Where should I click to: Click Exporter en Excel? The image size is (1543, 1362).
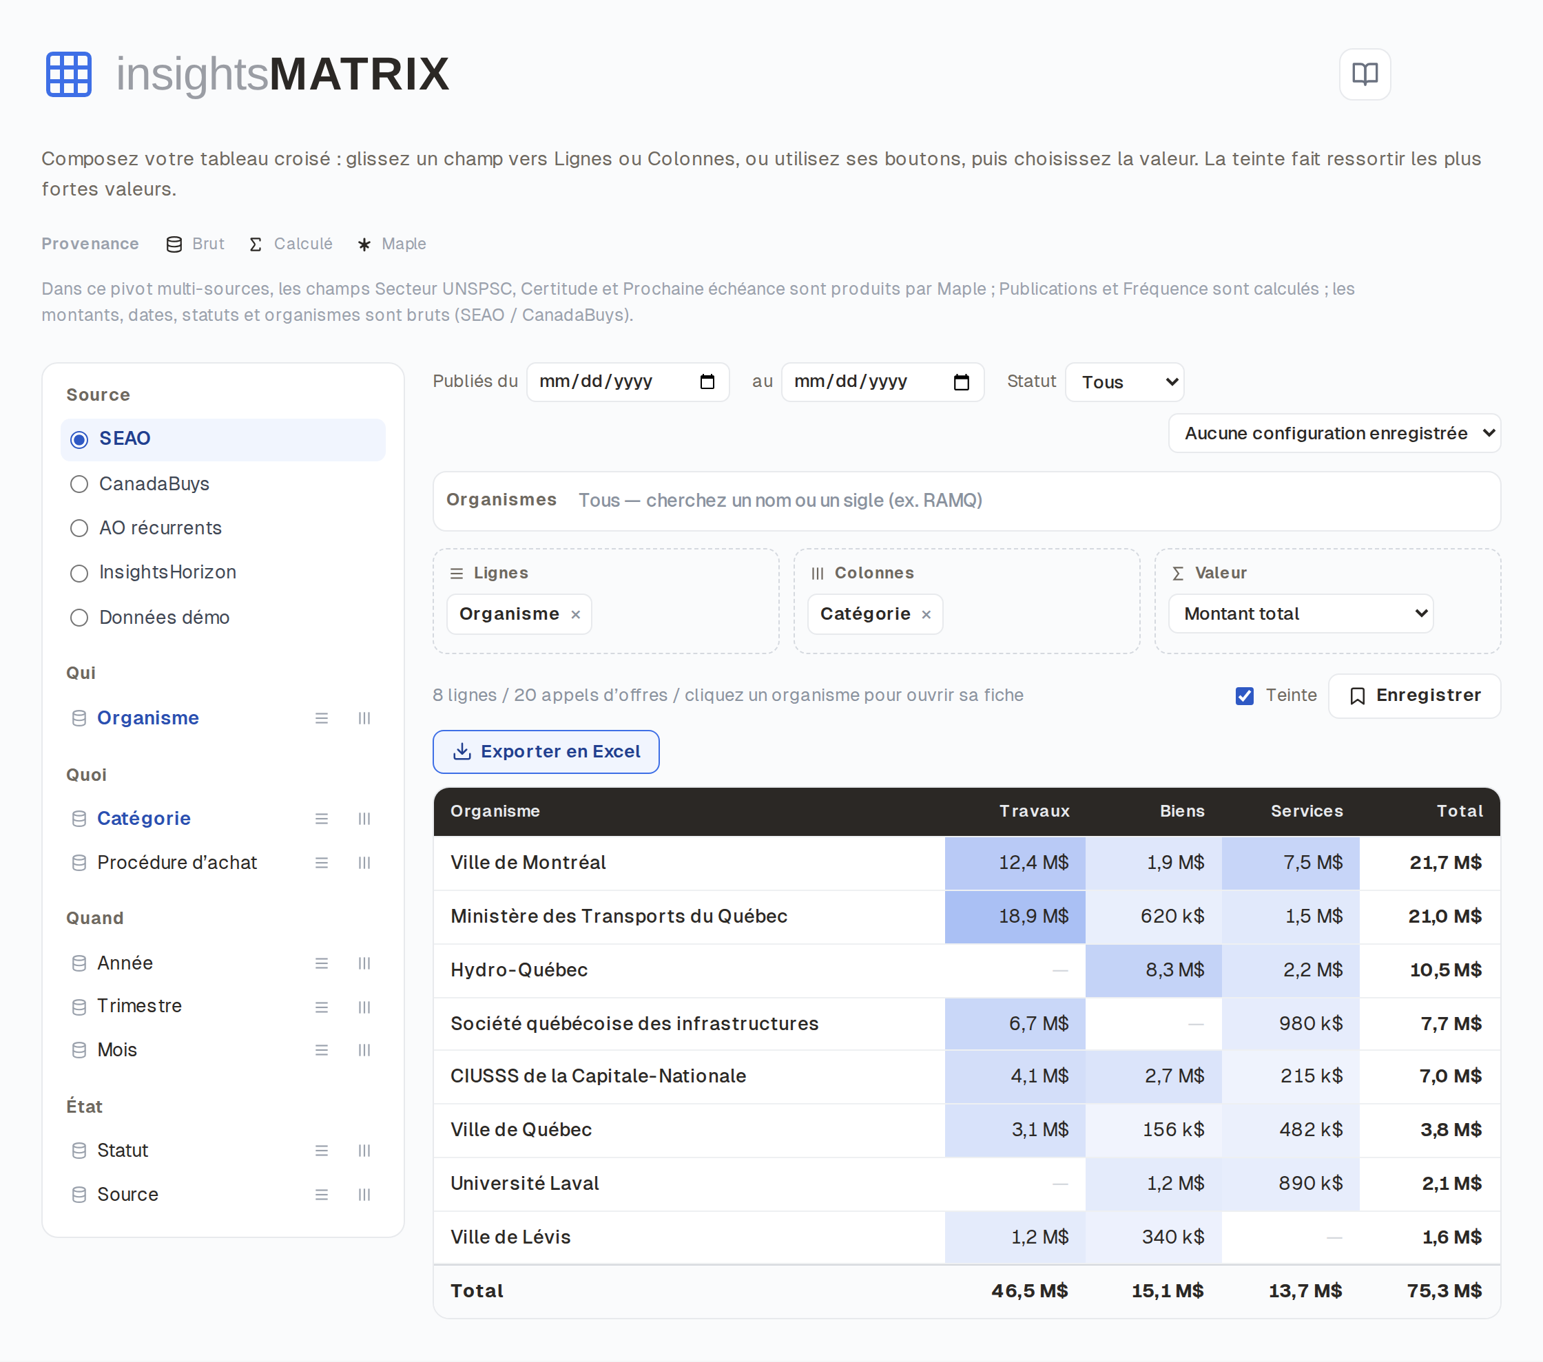[x=546, y=751]
